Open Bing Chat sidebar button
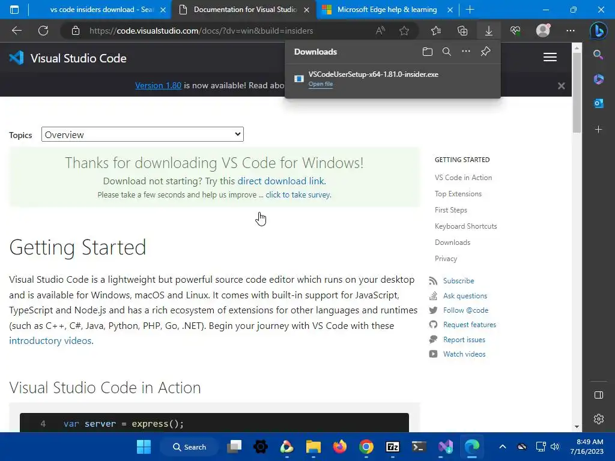This screenshot has height=461, width=615. (x=599, y=30)
